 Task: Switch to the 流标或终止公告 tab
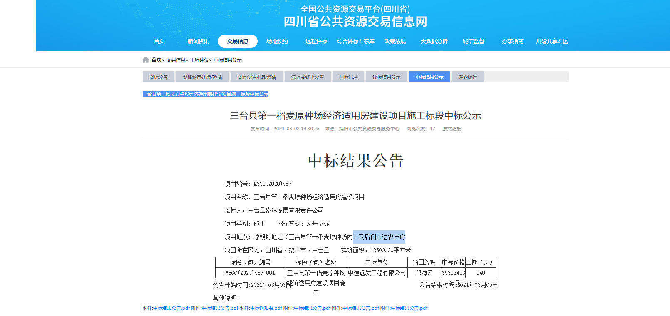(x=308, y=77)
